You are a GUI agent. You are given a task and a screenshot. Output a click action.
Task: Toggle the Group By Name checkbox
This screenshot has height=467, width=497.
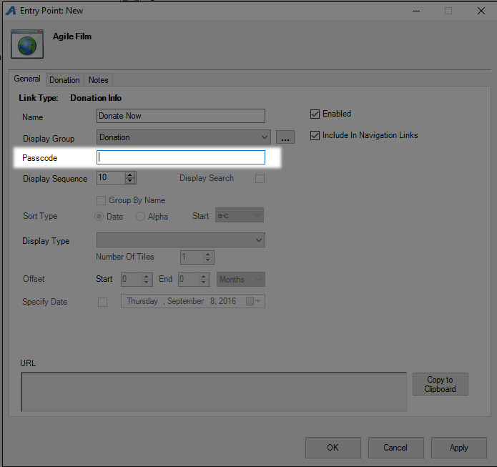click(x=101, y=200)
